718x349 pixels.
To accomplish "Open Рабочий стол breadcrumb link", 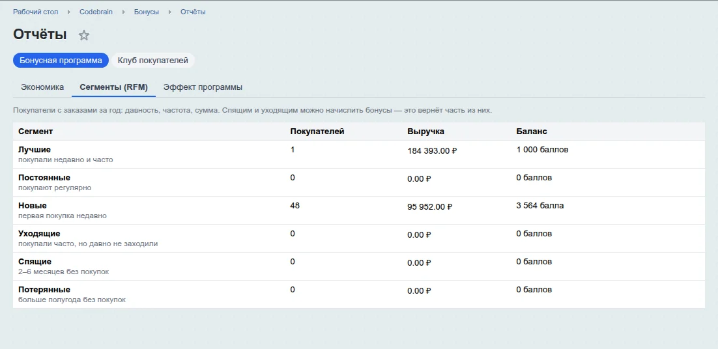I will 36,12.
